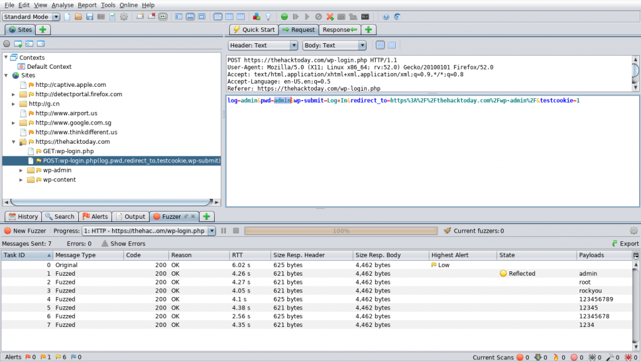Click the Open Session folder icon
The width and height of the screenshot is (641, 362).
(x=78, y=16)
